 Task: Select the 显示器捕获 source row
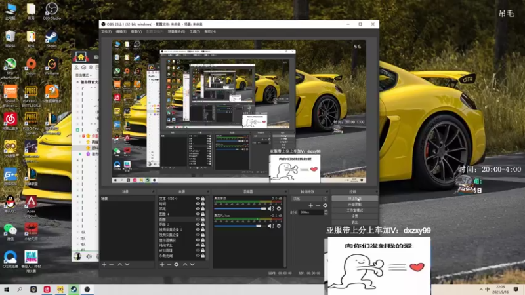tap(182, 240)
